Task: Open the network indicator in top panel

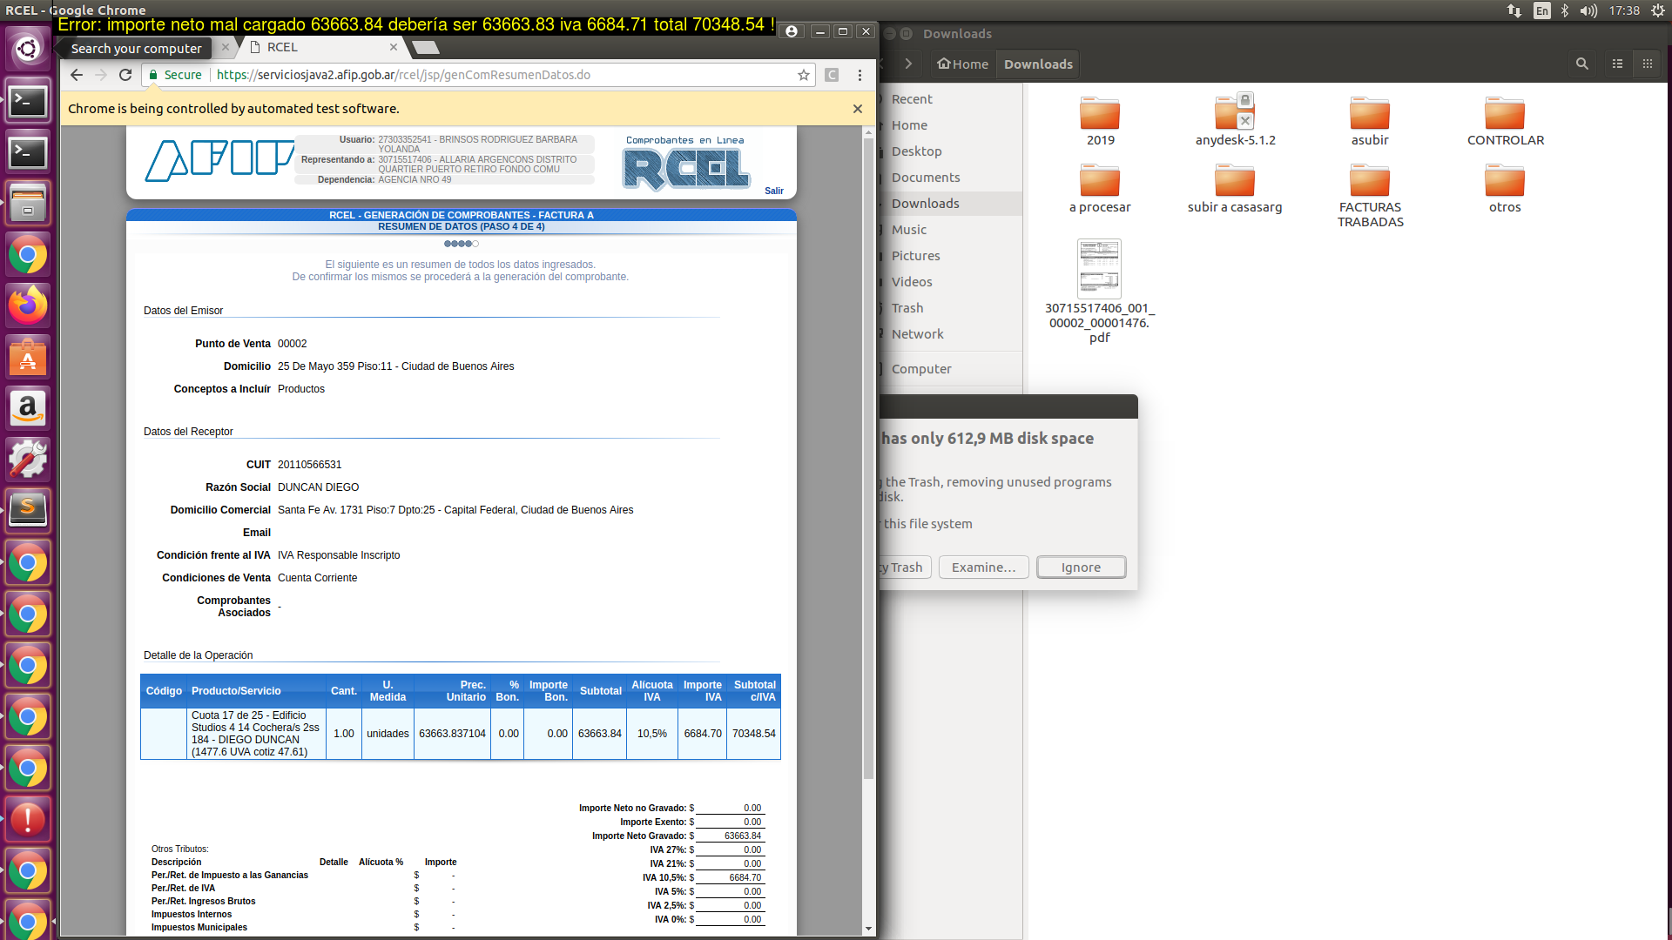Action: (1514, 10)
